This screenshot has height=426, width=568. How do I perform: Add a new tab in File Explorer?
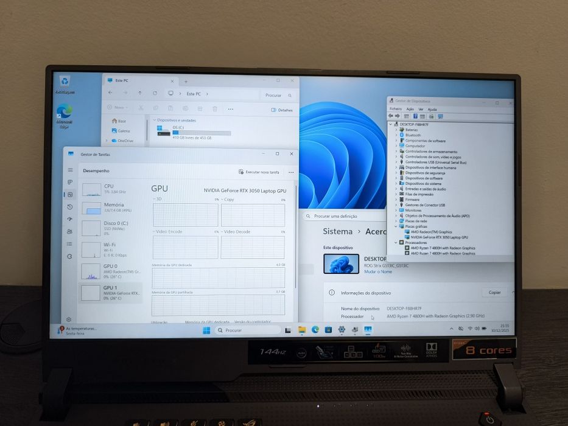click(x=186, y=82)
